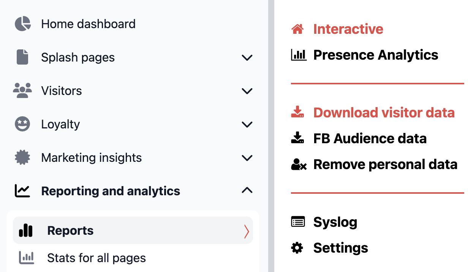Screen dimensions: 468x272
Task: Select the Interactive menu item
Action: (x=348, y=29)
